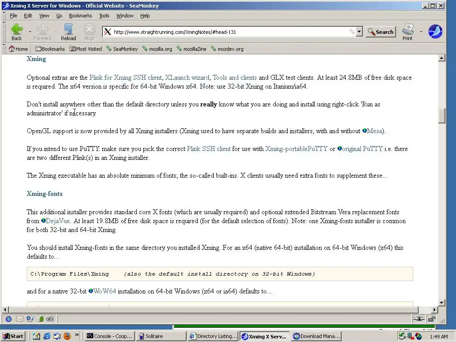Open the View menu
456x342 pixels.
[x=44, y=16]
